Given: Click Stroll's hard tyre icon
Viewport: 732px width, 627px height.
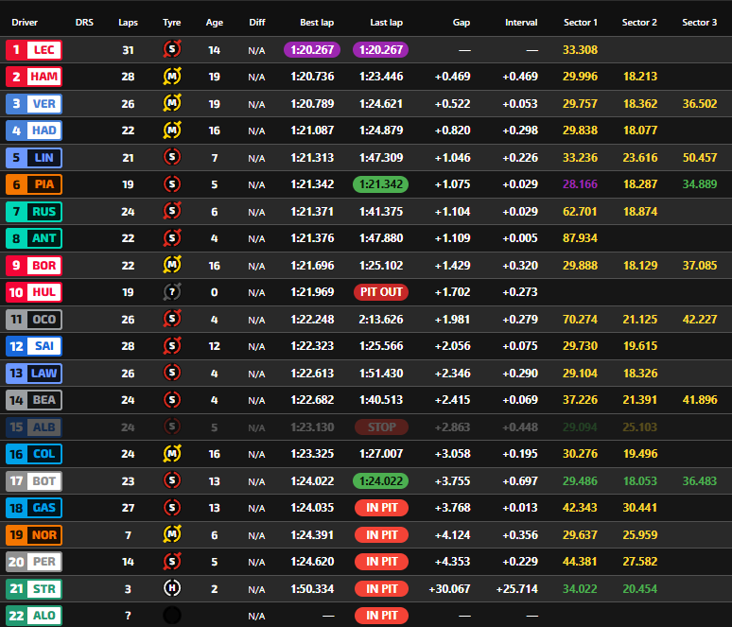Looking at the screenshot, I should (171, 589).
